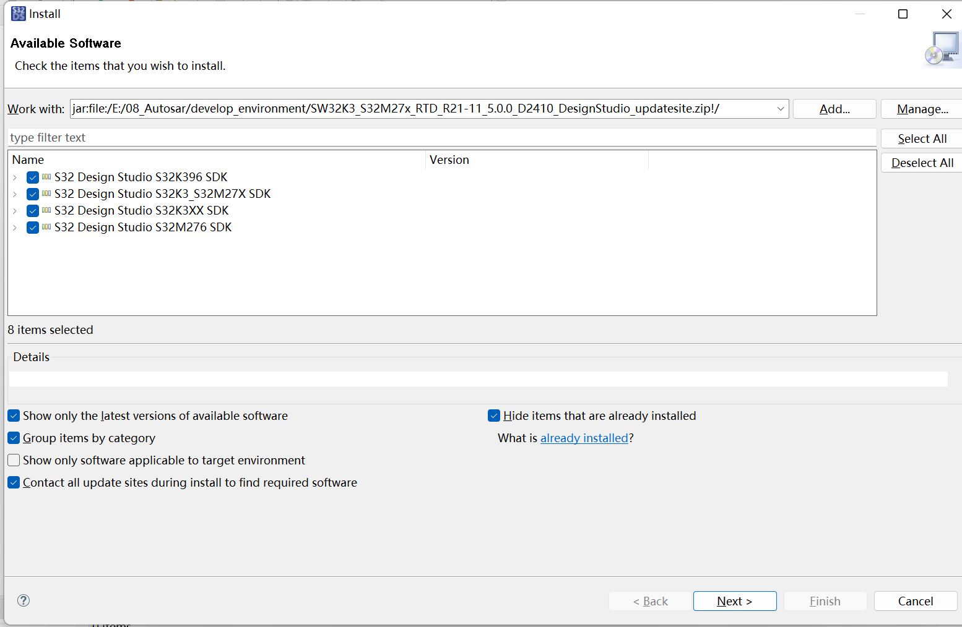
Task: Toggle Show only the latest versions checkbox
Action: 14,416
